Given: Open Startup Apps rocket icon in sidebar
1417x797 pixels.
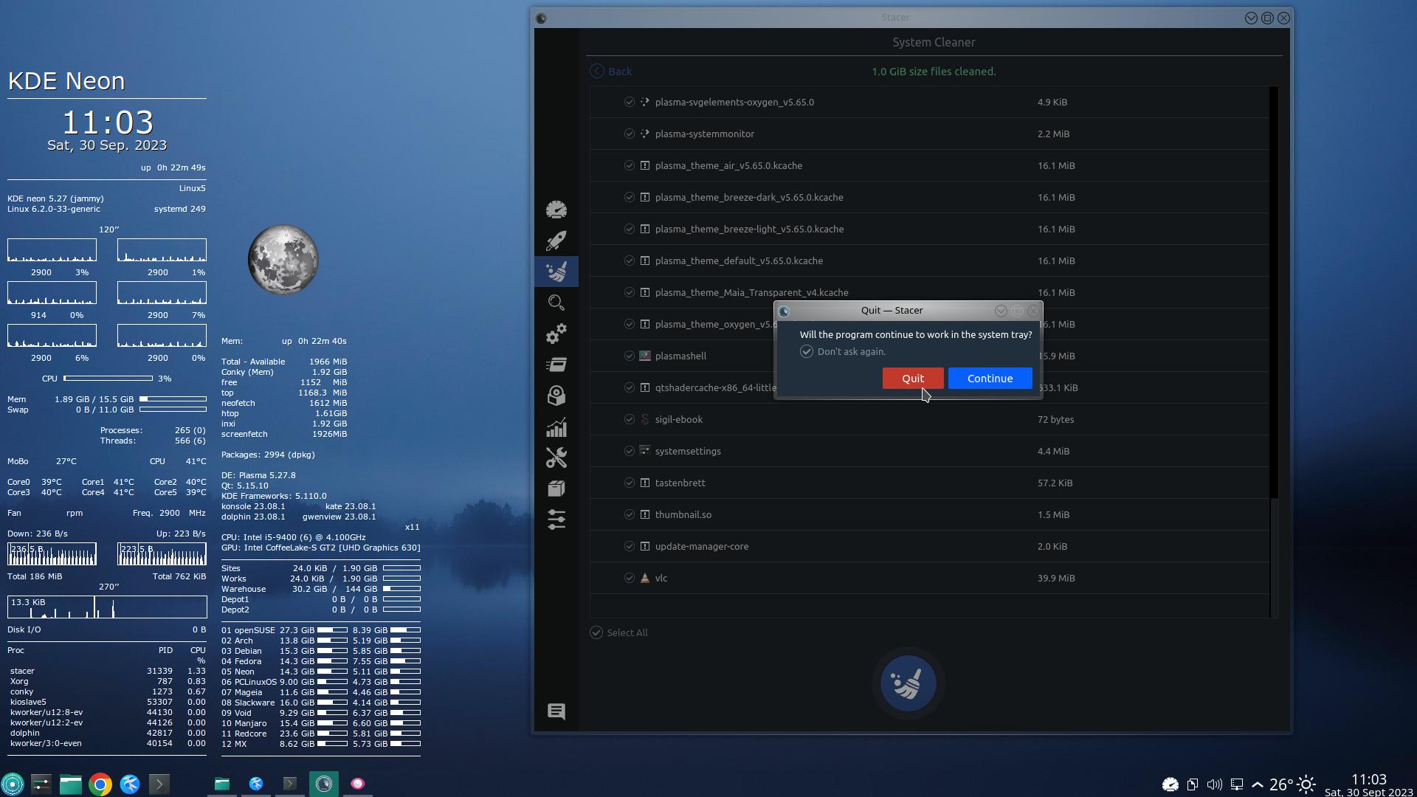Looking at the screenshot, I should tap(556, 241).
